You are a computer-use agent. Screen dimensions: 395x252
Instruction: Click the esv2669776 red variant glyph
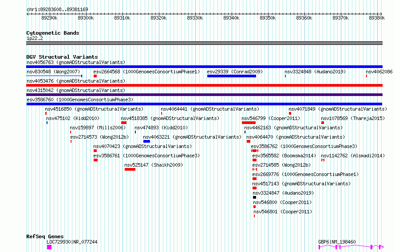point(254,179)
